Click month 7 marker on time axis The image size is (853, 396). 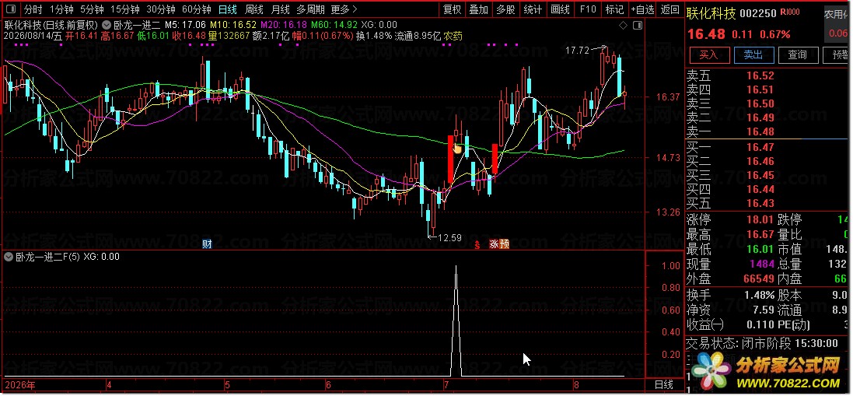(446, 386)
